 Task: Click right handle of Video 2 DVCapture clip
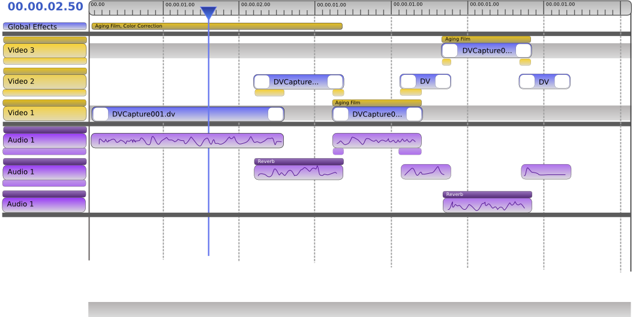point(335,82)
